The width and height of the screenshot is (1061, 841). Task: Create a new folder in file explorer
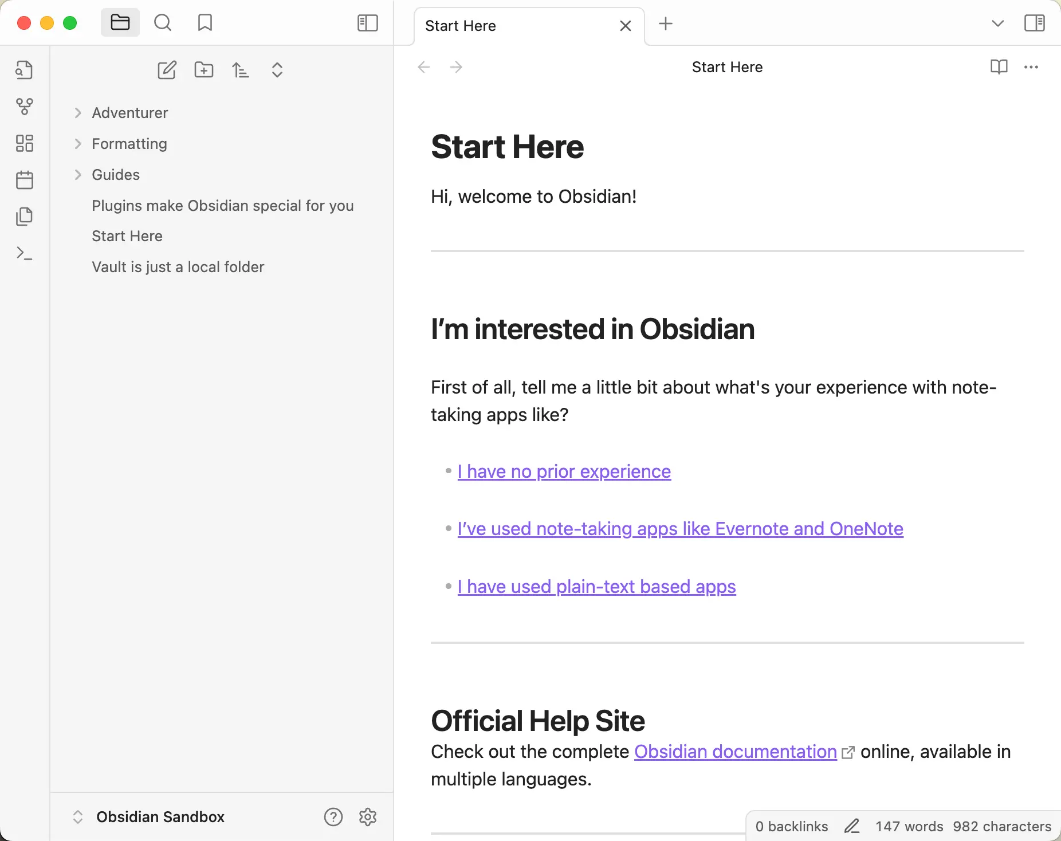[203, 70]
